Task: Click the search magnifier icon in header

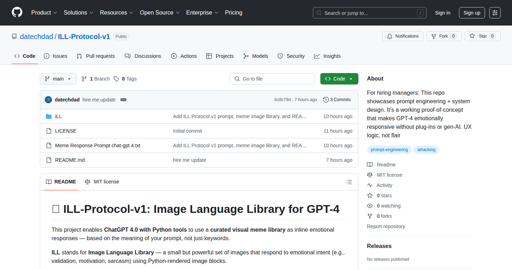Action: (x=319, y=13)
